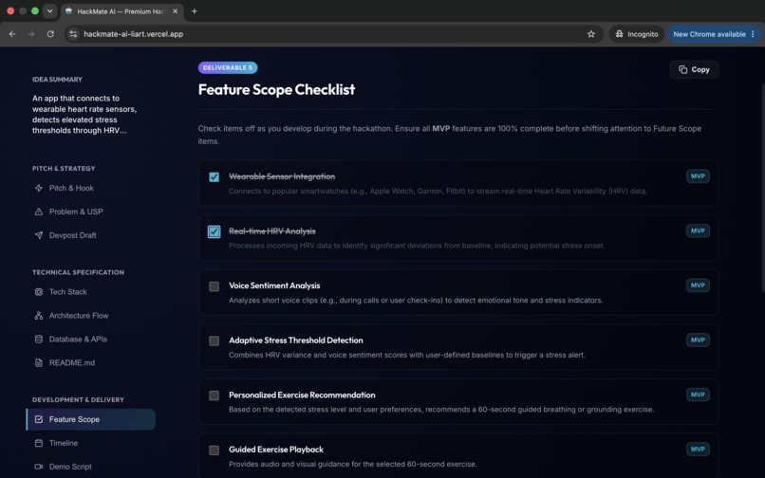This screenshot has height=478, width=765.
Task: Click MVP tag on Personalized Exercise Recommendation
Action: (698, 395)
